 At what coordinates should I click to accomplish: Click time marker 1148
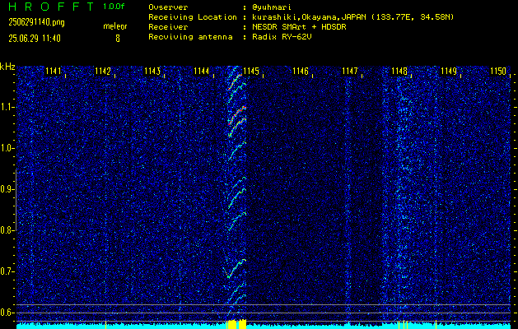pos(399,72)
